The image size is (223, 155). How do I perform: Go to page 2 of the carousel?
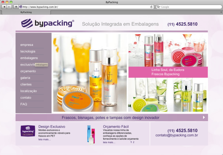tap(133, 142)
